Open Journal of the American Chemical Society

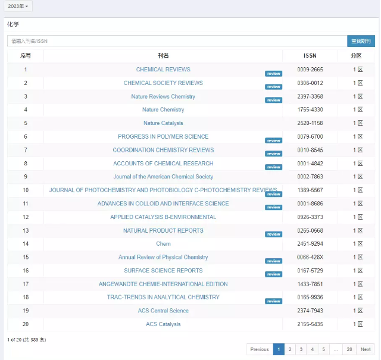pos(163,177)
